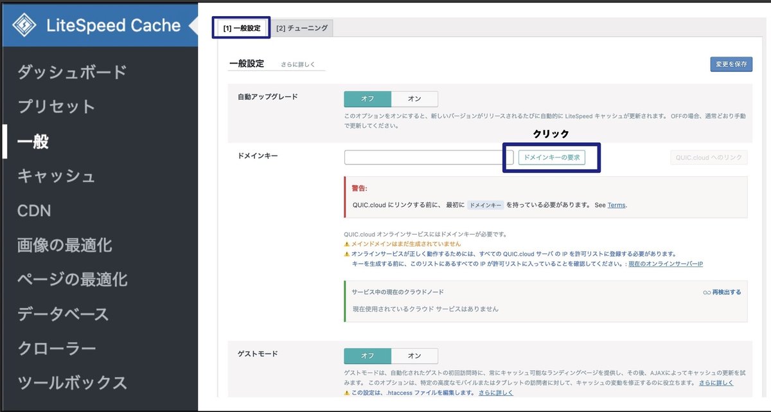Screen dimensions: 771x412
Task: Open ダッシュボード in the sidebar
Action: (x=72, y=72)
